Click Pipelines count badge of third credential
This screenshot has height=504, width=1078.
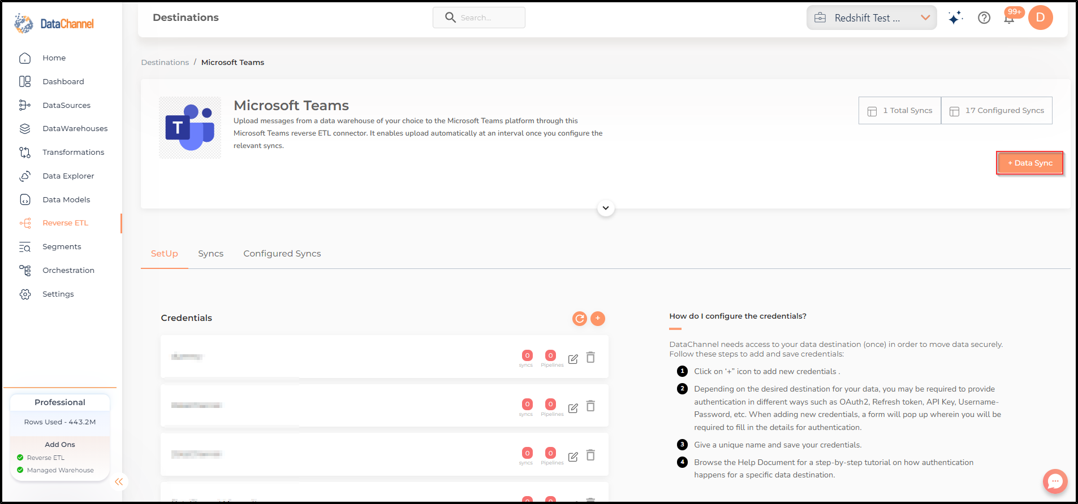click(550, 453)
